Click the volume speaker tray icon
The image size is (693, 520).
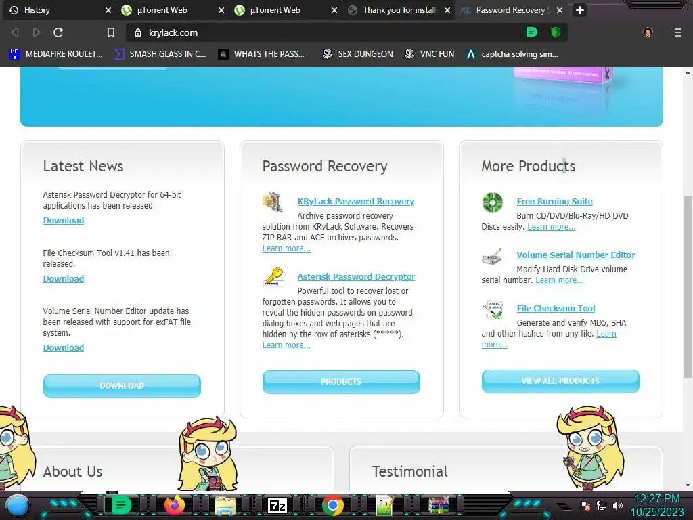click(617, 505)
